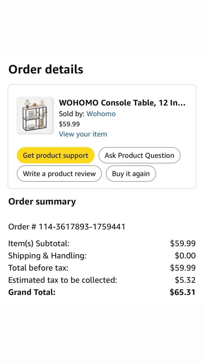Image resolution: width=204 pixels, height=363 pixels.
Task: Click the $65.31 grand total amount
Action: tap(182, 292)
